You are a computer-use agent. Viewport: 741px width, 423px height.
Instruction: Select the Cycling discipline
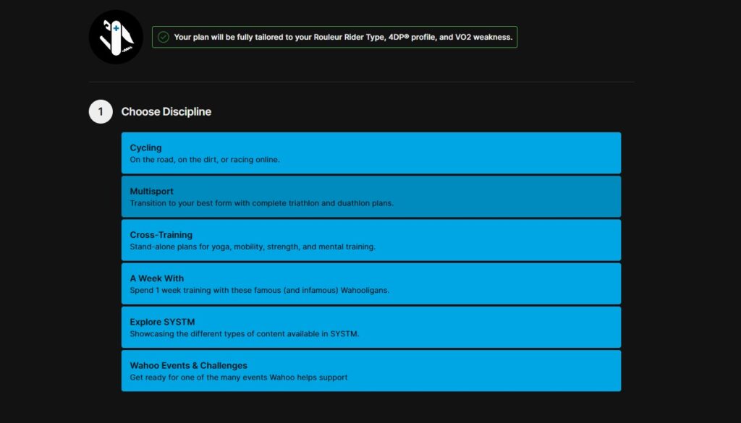[371, 153]
